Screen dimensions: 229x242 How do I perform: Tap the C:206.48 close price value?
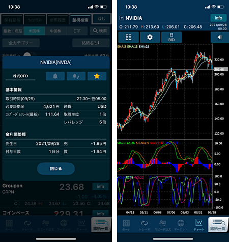pyautogui.click(x=193, y=27)
